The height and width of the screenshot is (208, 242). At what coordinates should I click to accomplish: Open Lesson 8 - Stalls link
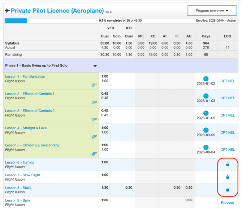[x=18, y=188]
